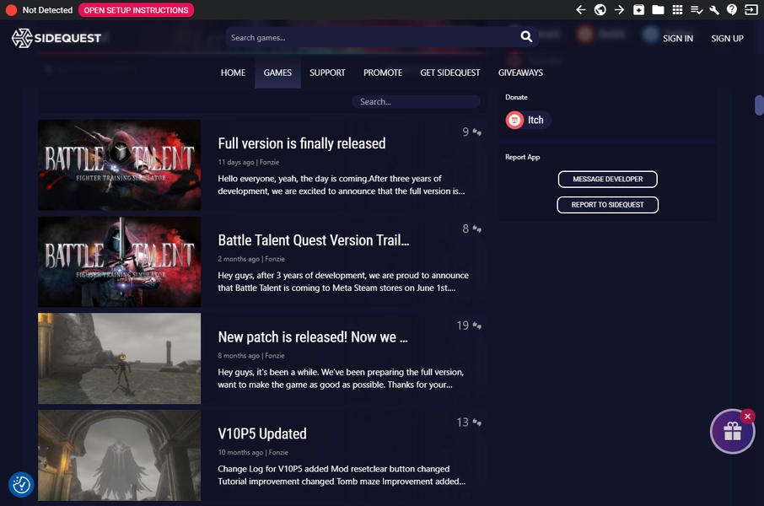764x506 pixels.
Task: Open the cookie consent preferences badge
Action: (21, 484)
